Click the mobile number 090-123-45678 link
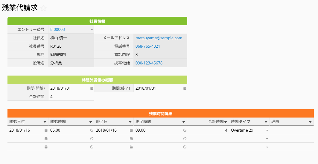The image size is (318, 164). coord(149,63)
